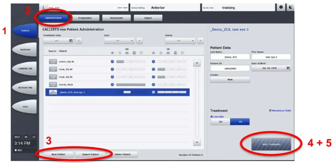The image size is (333, 163).
Task: Click the Patient ID input field
Action: pyautogui.click(x=230, y=68)
